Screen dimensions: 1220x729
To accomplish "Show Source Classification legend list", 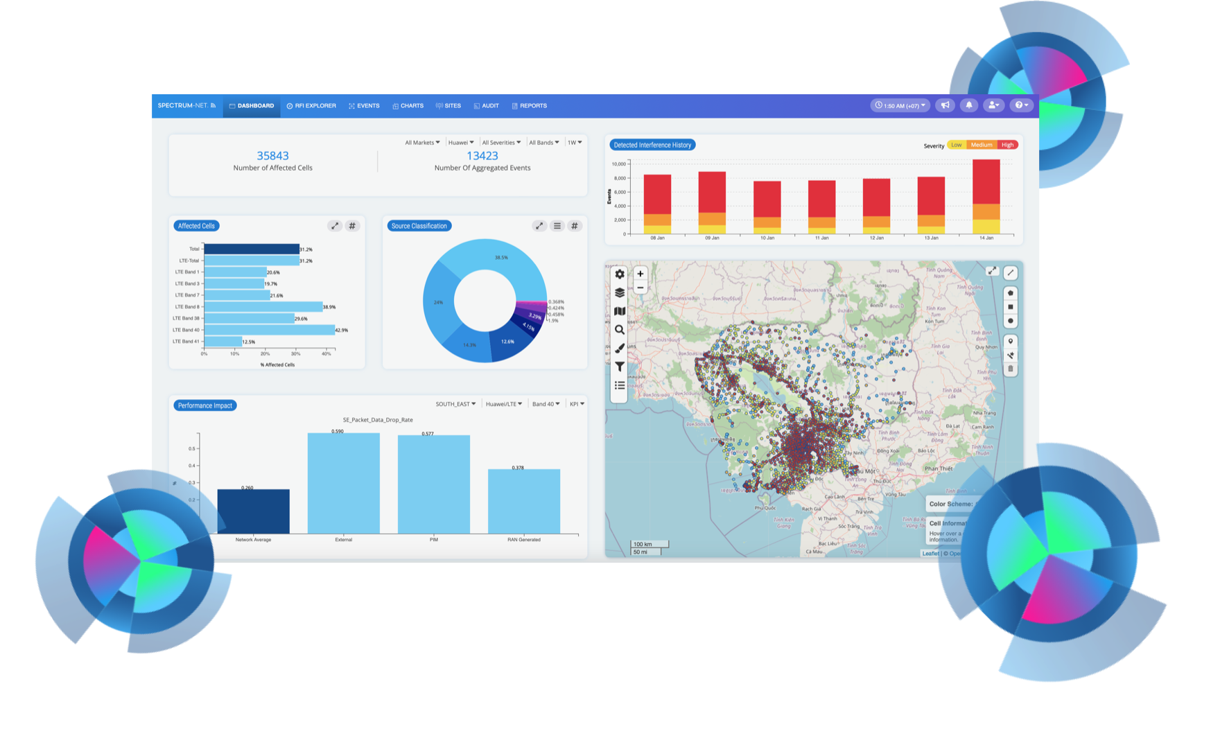I will (x=557, y=226).
